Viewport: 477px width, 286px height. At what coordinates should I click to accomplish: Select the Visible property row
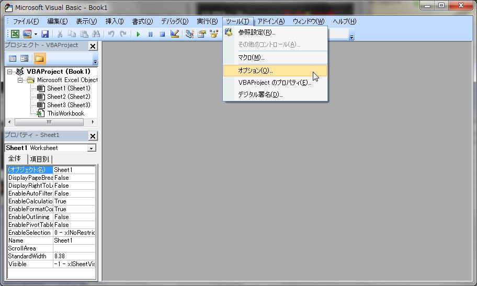click(x=51, y=264)
